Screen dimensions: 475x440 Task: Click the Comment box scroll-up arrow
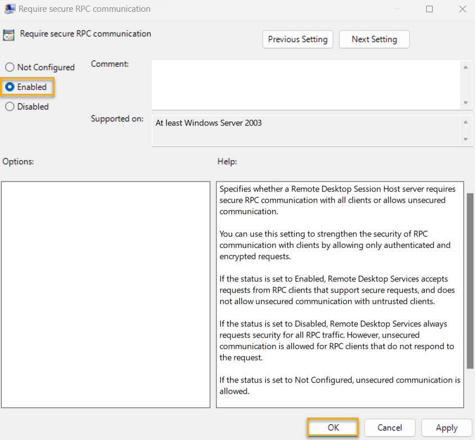click(x=466, y=66)
